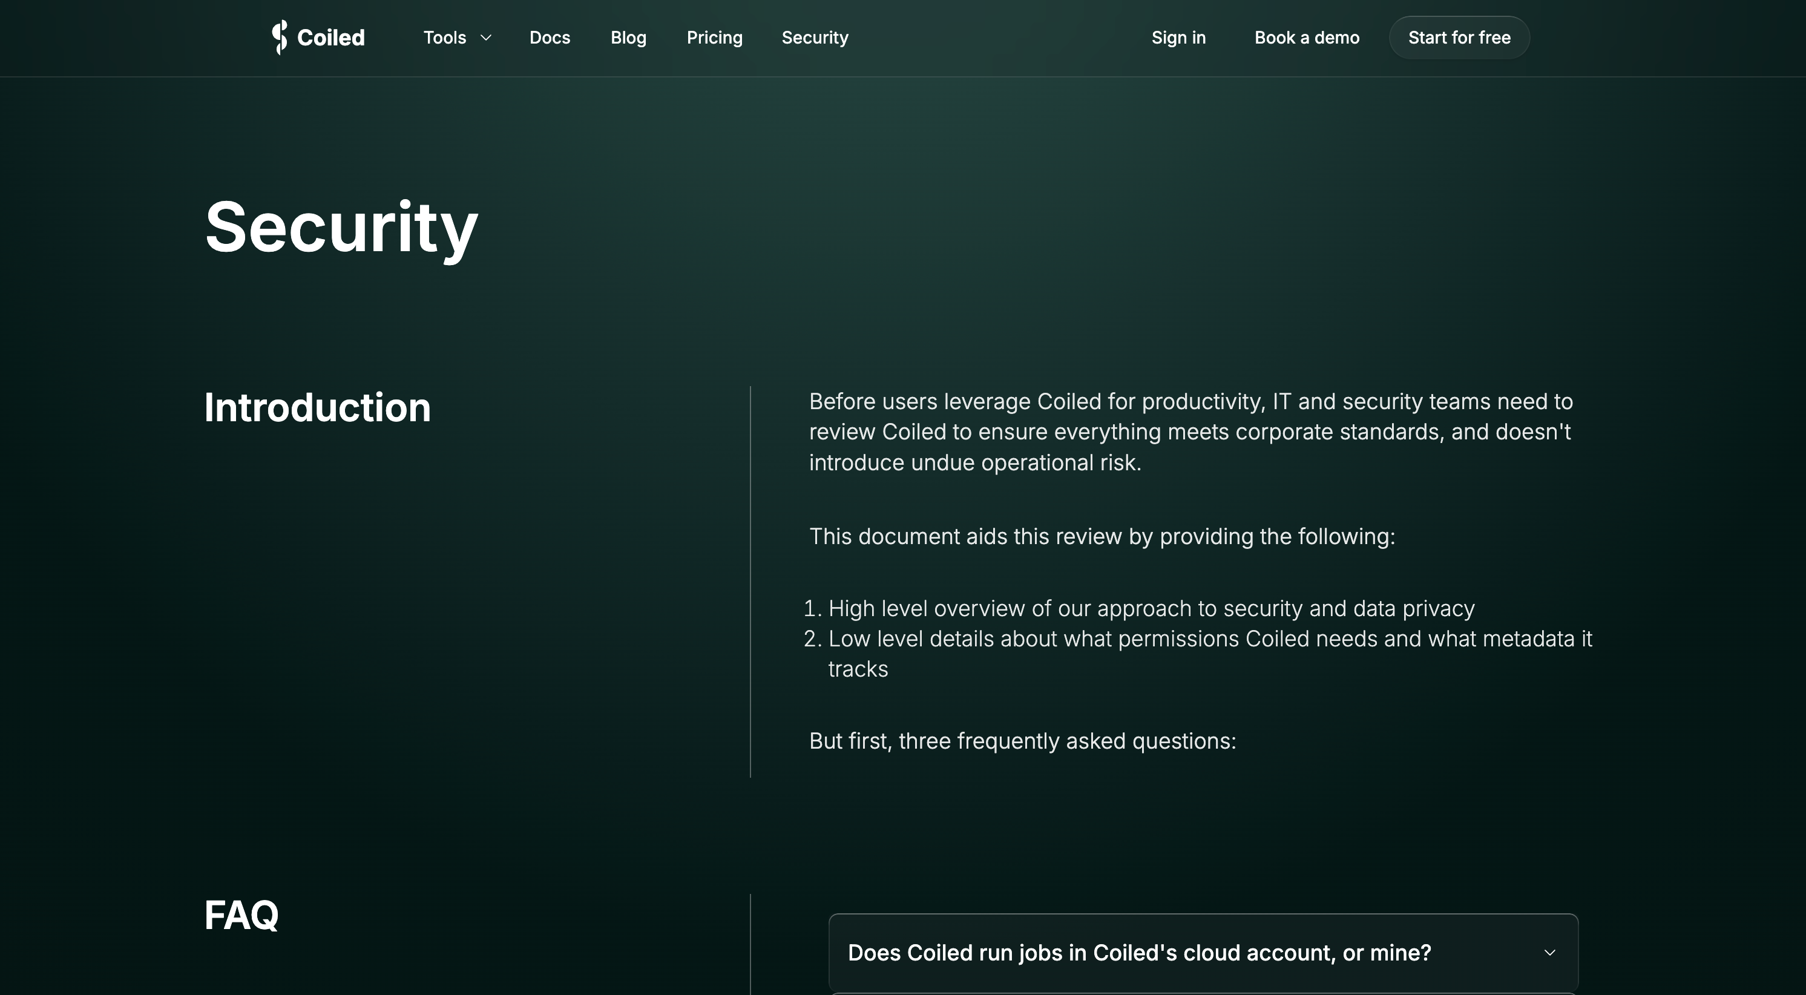Select Security in the navigation bar

815,38
